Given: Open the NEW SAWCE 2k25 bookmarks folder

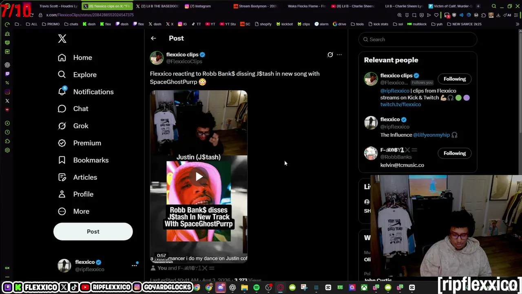Looking at the screenshot, I should point(464,24).
